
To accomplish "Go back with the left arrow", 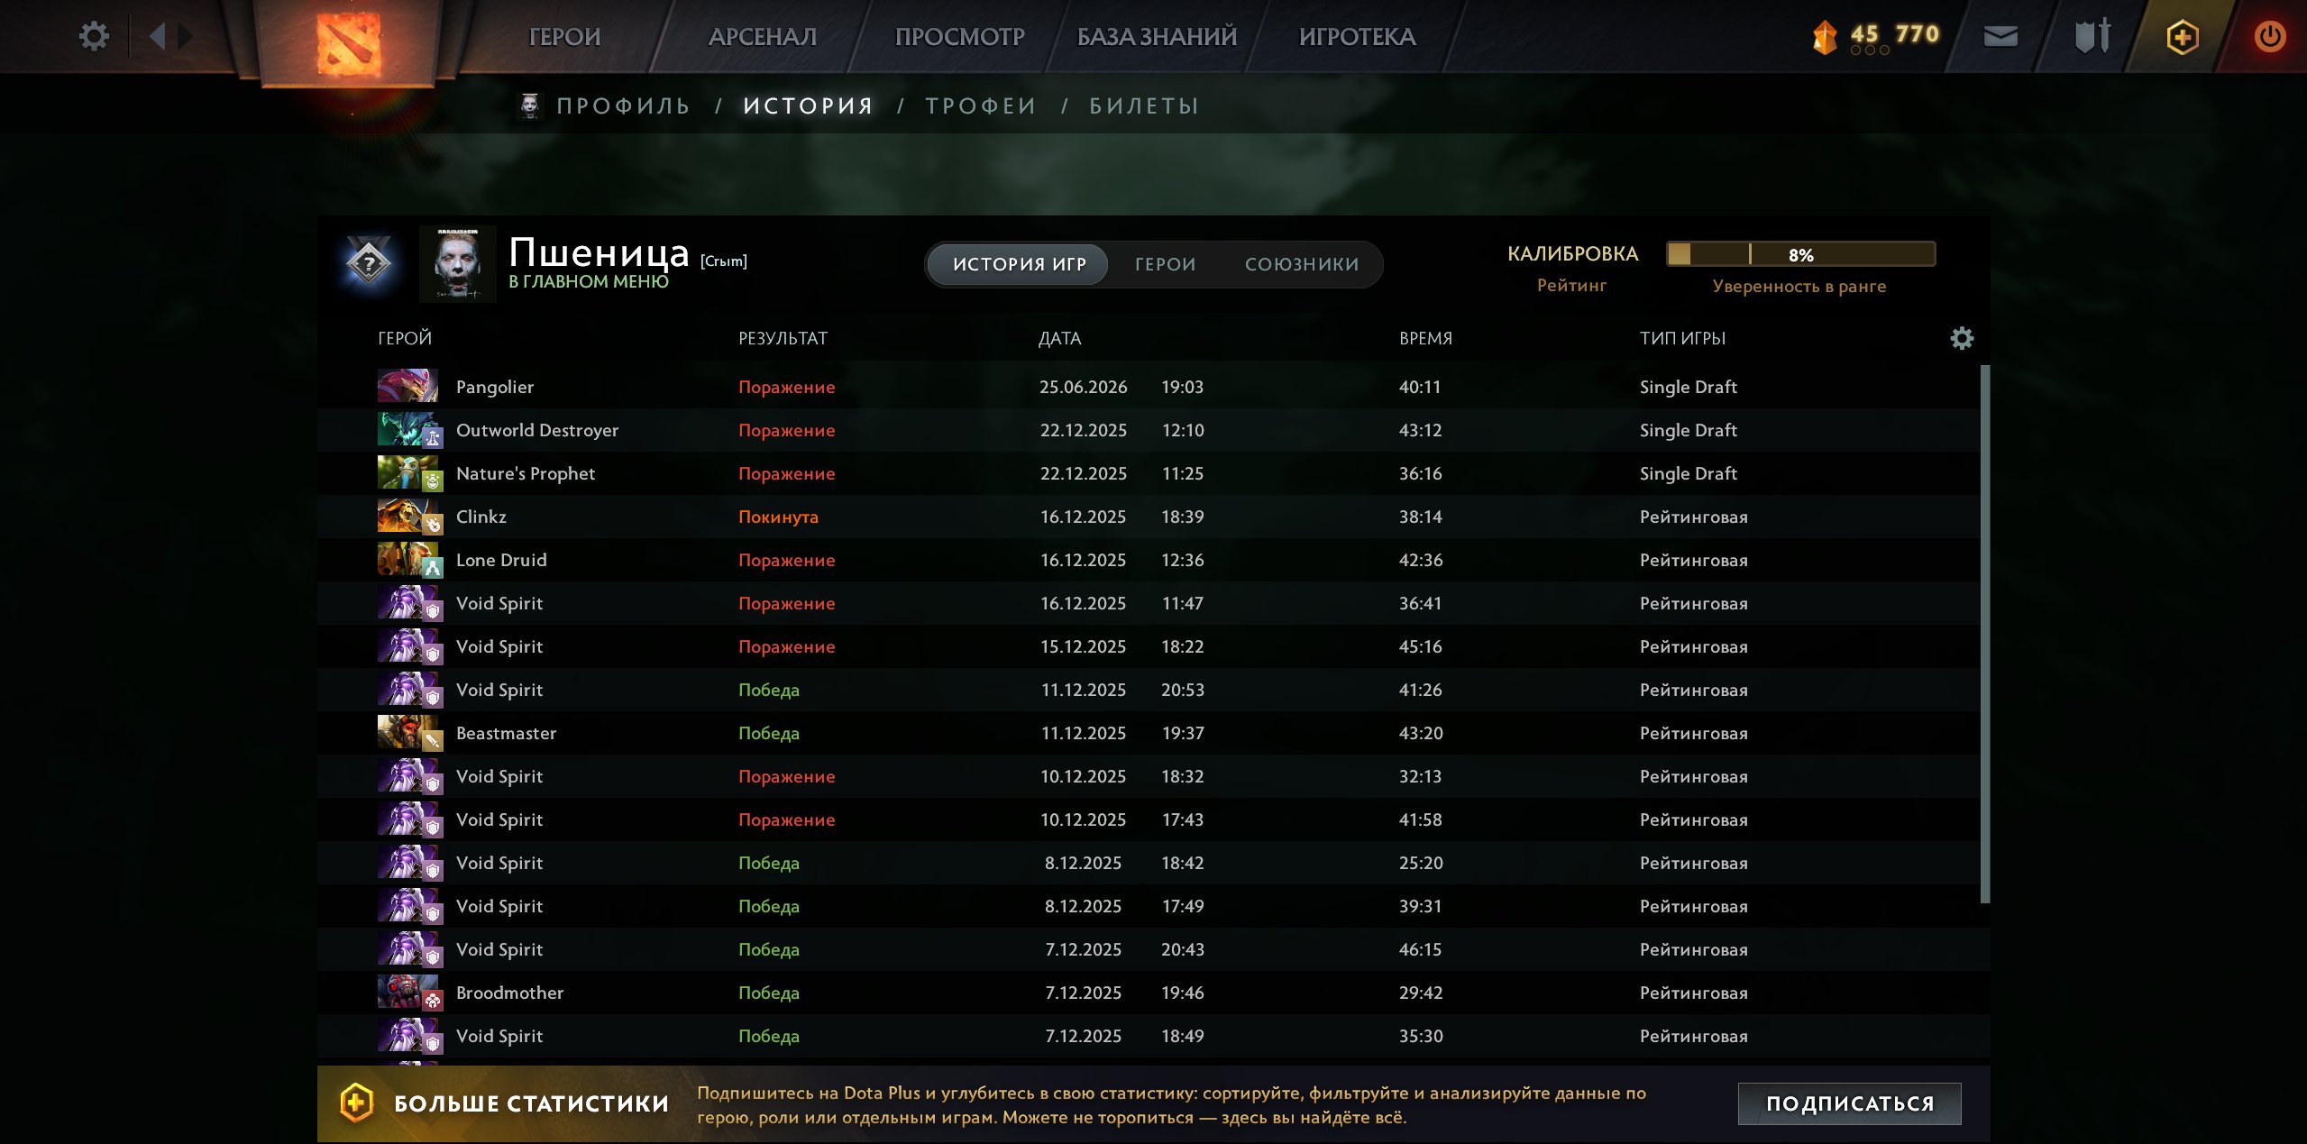I will coord(158,36).
